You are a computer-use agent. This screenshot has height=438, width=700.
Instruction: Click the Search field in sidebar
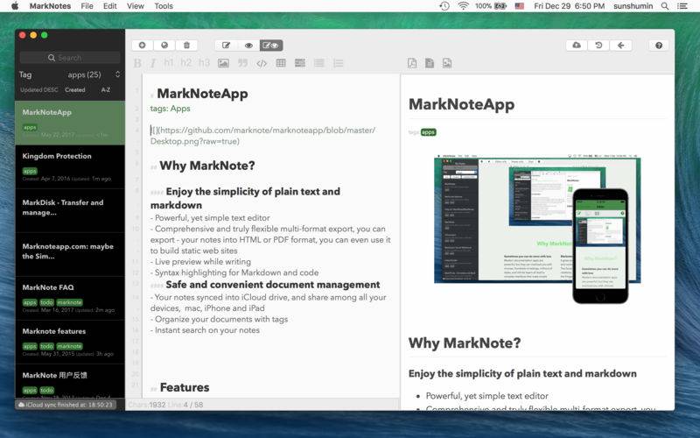pyautogui.click(x=70, y=58)
